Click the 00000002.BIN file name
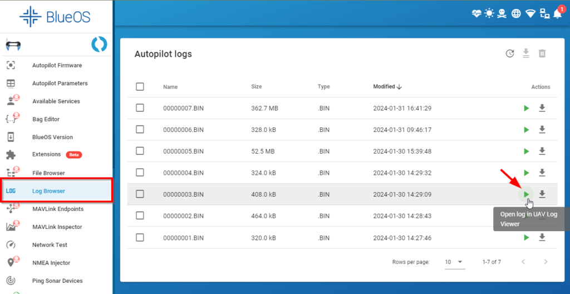The height and width of the screenshot is (294, 570). (x=183, y=216)
